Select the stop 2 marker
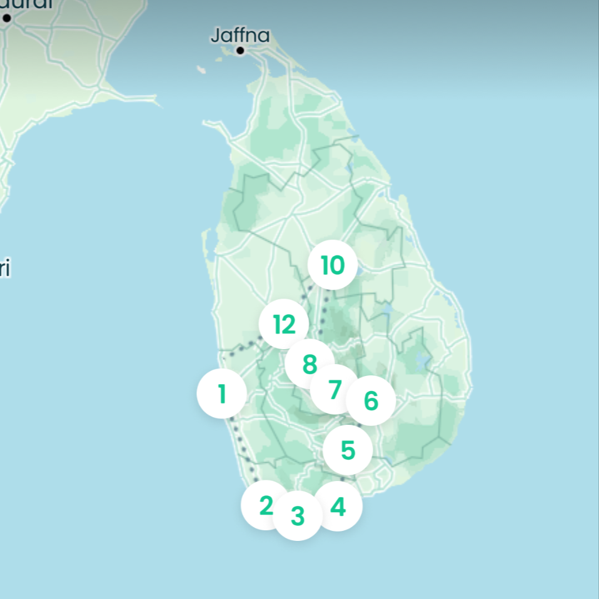Screen dimensions: 599x599 coord(266,505)
